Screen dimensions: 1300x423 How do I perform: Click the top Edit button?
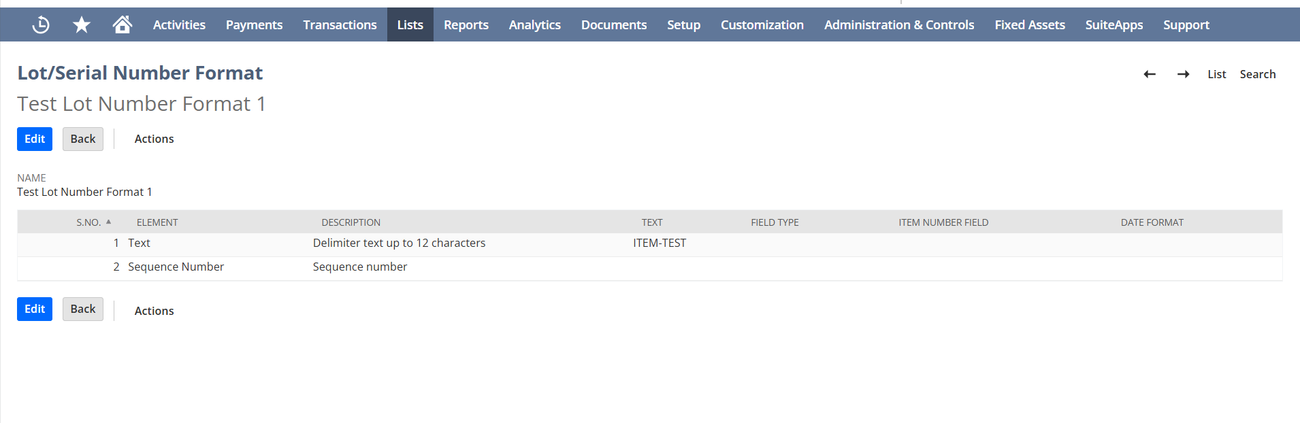click(35, 139)
